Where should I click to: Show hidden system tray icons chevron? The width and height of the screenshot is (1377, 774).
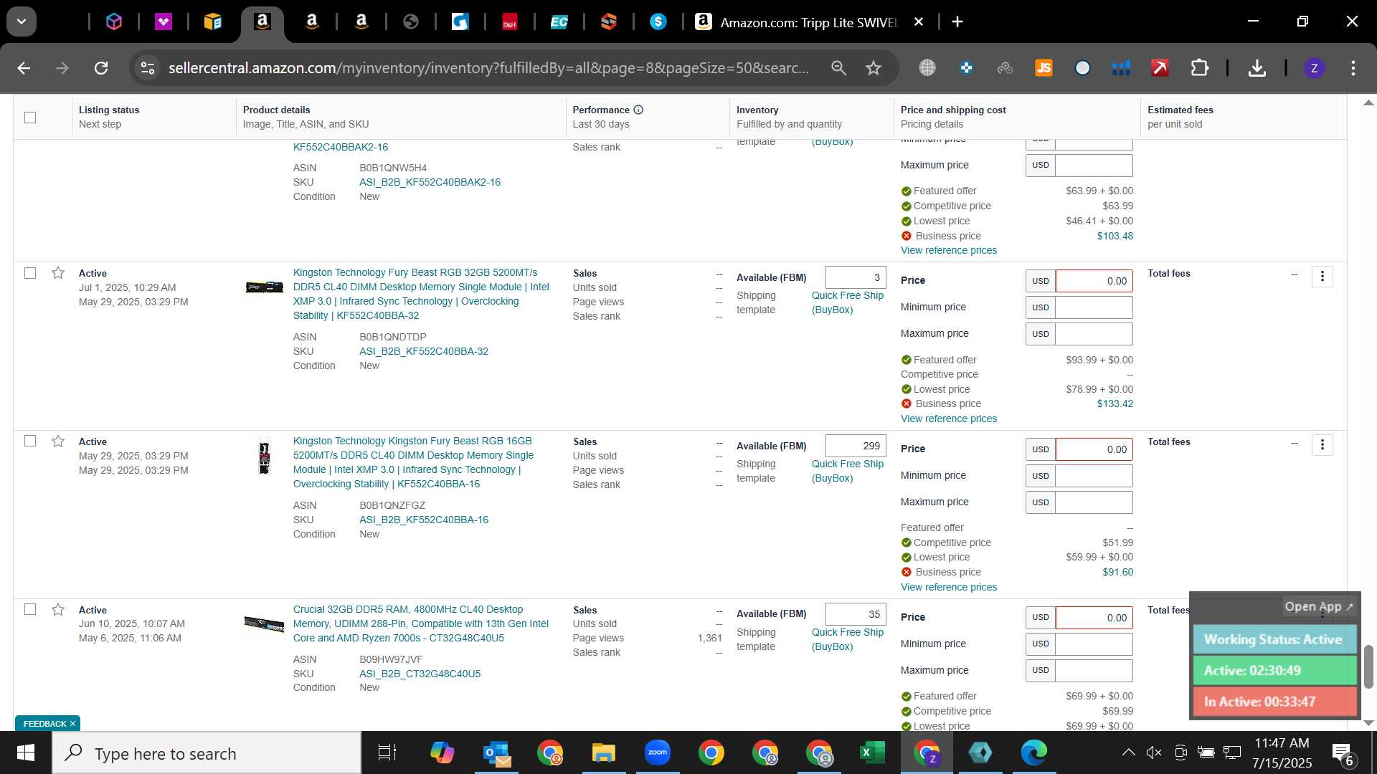pyautogui.click(x=1128, y=752)
